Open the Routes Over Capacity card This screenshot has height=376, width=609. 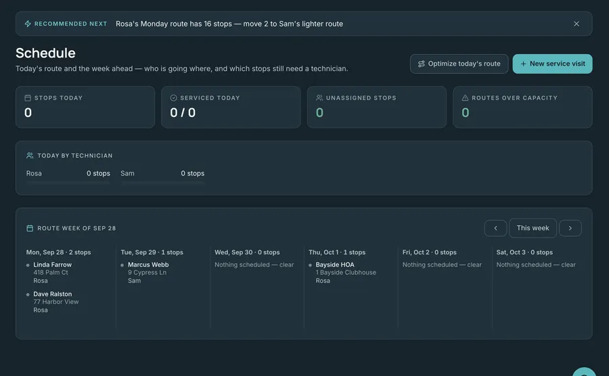click(x=522, y=107)
